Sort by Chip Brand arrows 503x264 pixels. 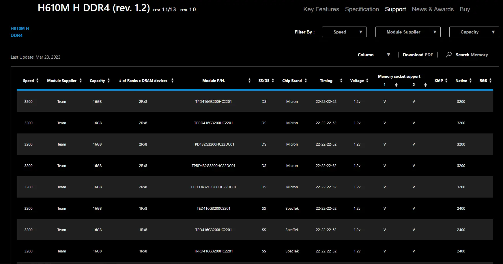click(306, 81)
